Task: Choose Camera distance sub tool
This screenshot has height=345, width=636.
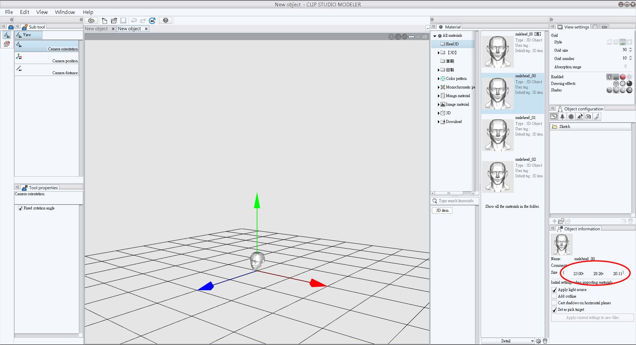Action: coord(47,70)
